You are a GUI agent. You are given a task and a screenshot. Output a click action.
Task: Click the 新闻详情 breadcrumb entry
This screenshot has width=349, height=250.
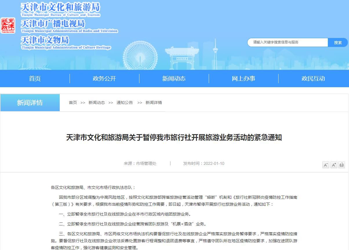[153, 103]
